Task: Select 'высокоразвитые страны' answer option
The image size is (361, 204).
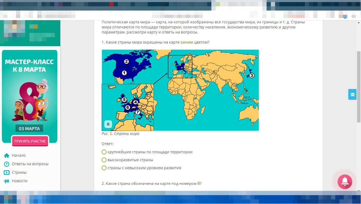Action: click(104, 160)
